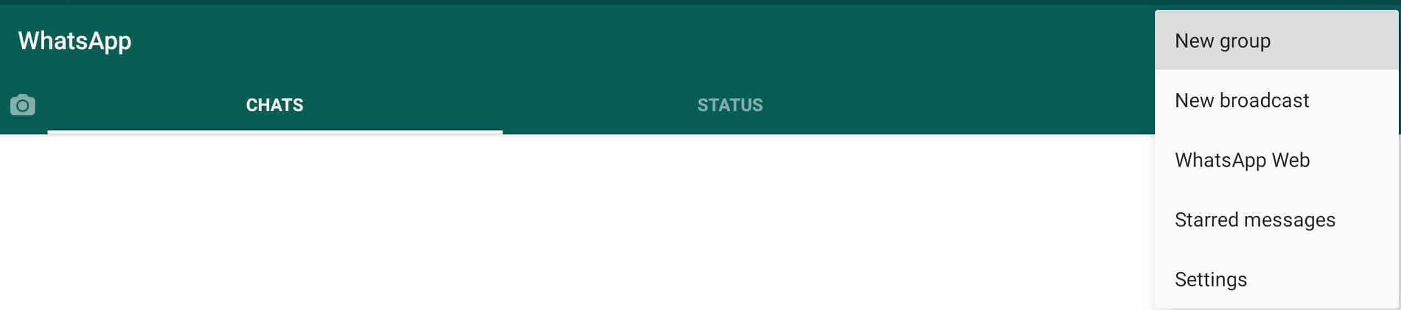
Task: Select New group from the menu
Action: pos(1277,40)
